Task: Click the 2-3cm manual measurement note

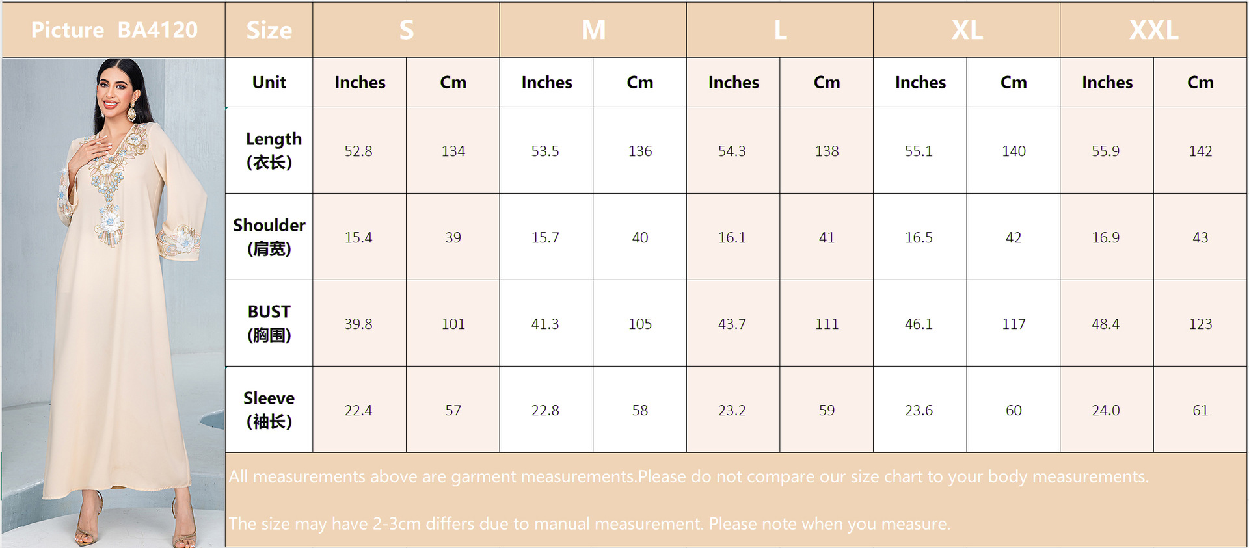Action: [589, 523]
